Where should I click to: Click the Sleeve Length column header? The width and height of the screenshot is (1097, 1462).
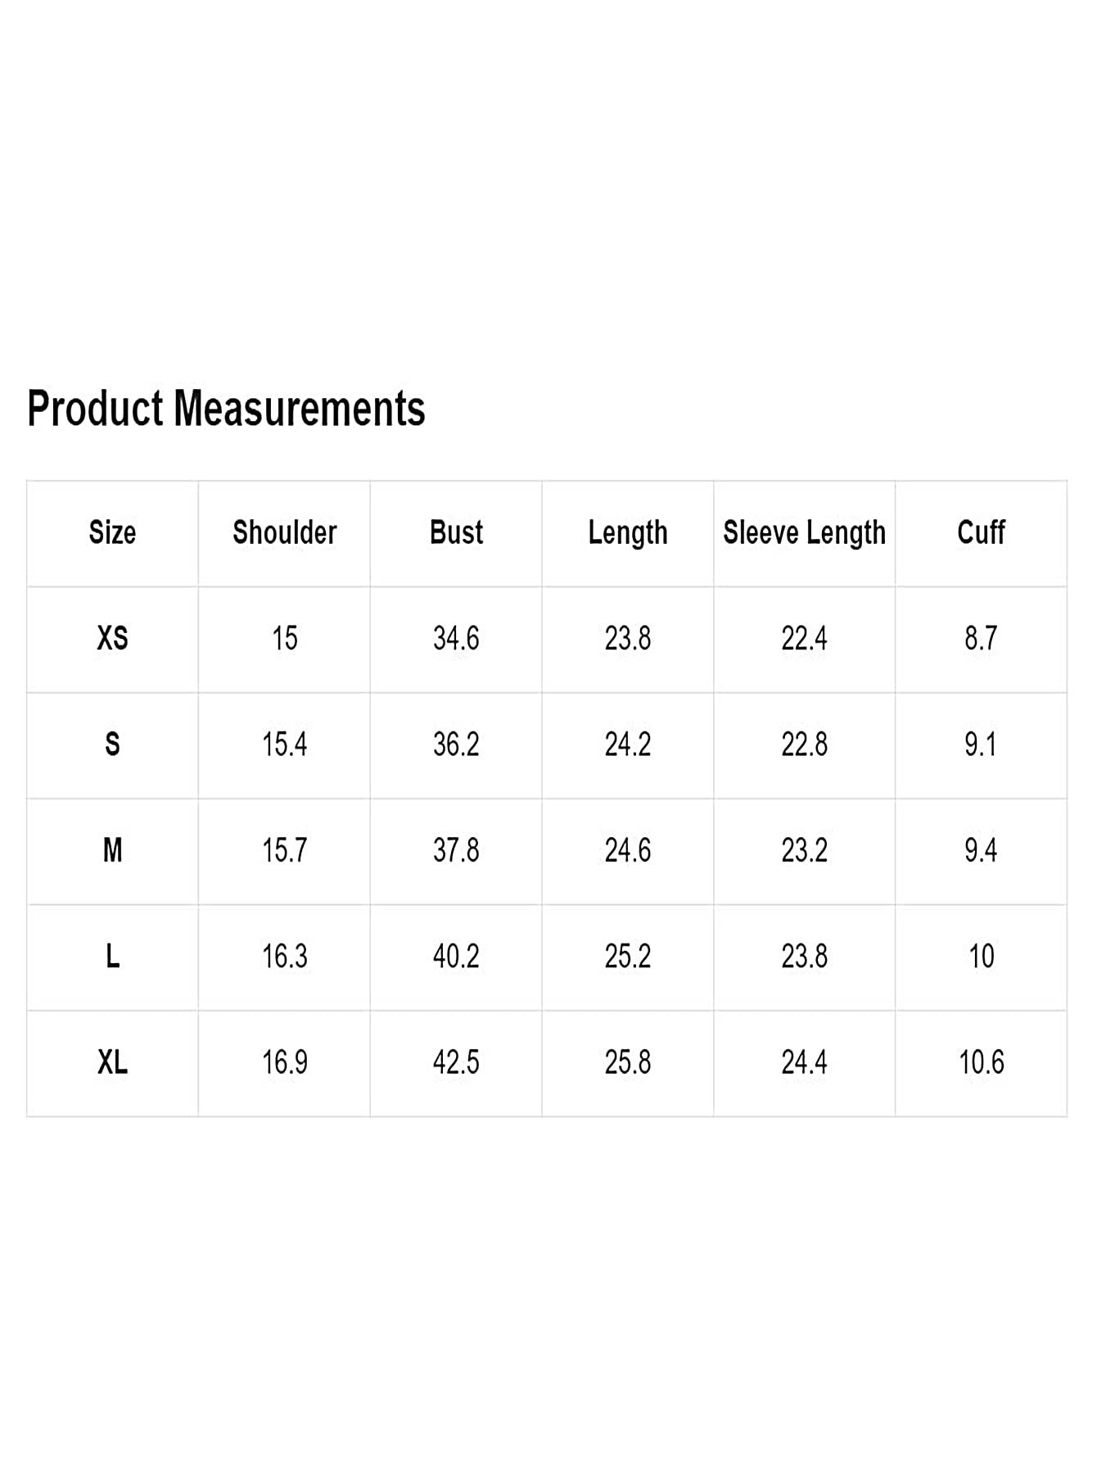(805, 534)
